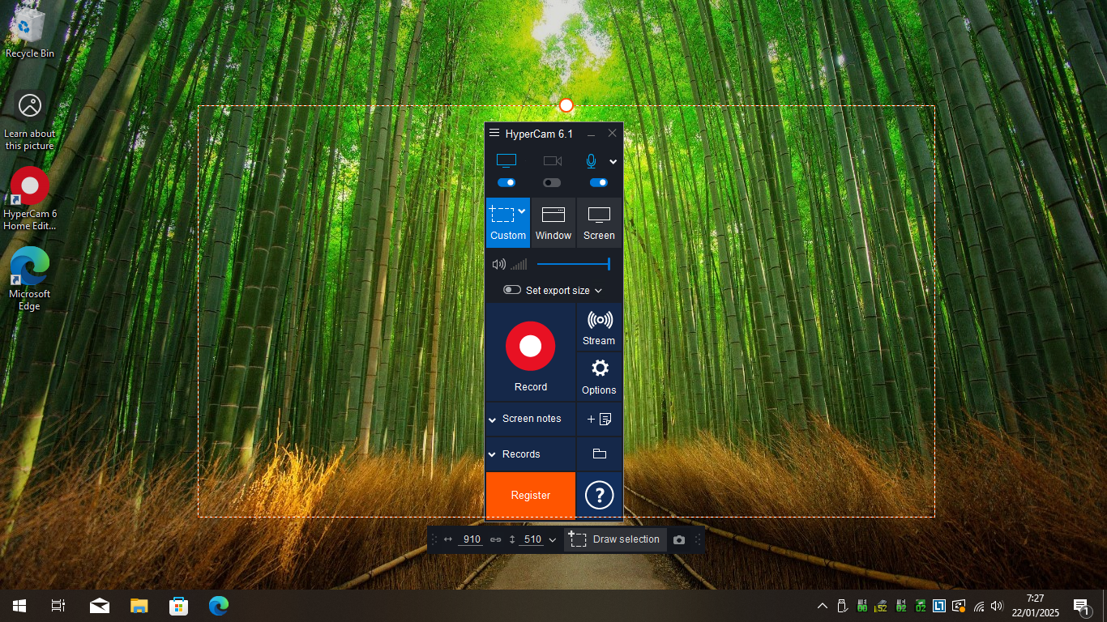Click the selection height field 510

[532, 539]
